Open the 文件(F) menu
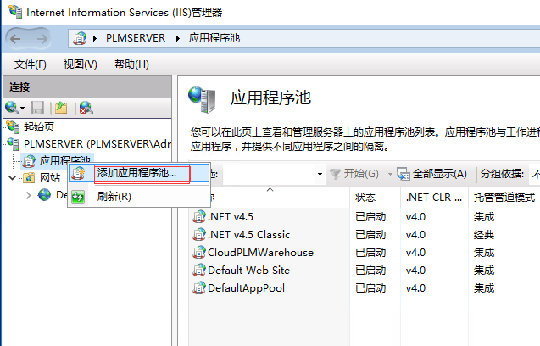This screenshot has height=346, width=540. [x=31, y=64]
